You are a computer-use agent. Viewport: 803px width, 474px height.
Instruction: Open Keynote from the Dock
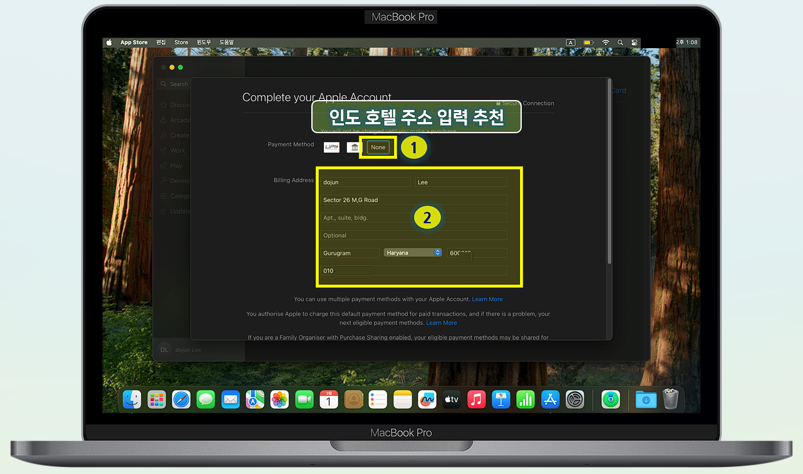(500, 399)
